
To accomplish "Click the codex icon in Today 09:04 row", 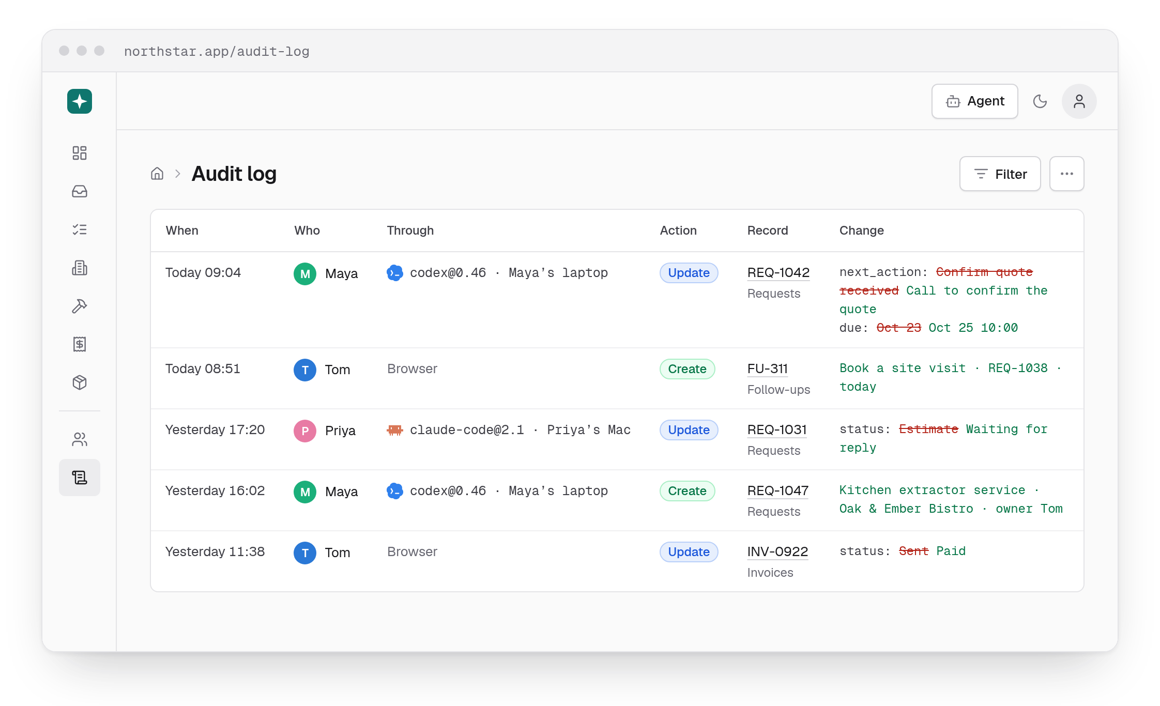I will point(395,273).
